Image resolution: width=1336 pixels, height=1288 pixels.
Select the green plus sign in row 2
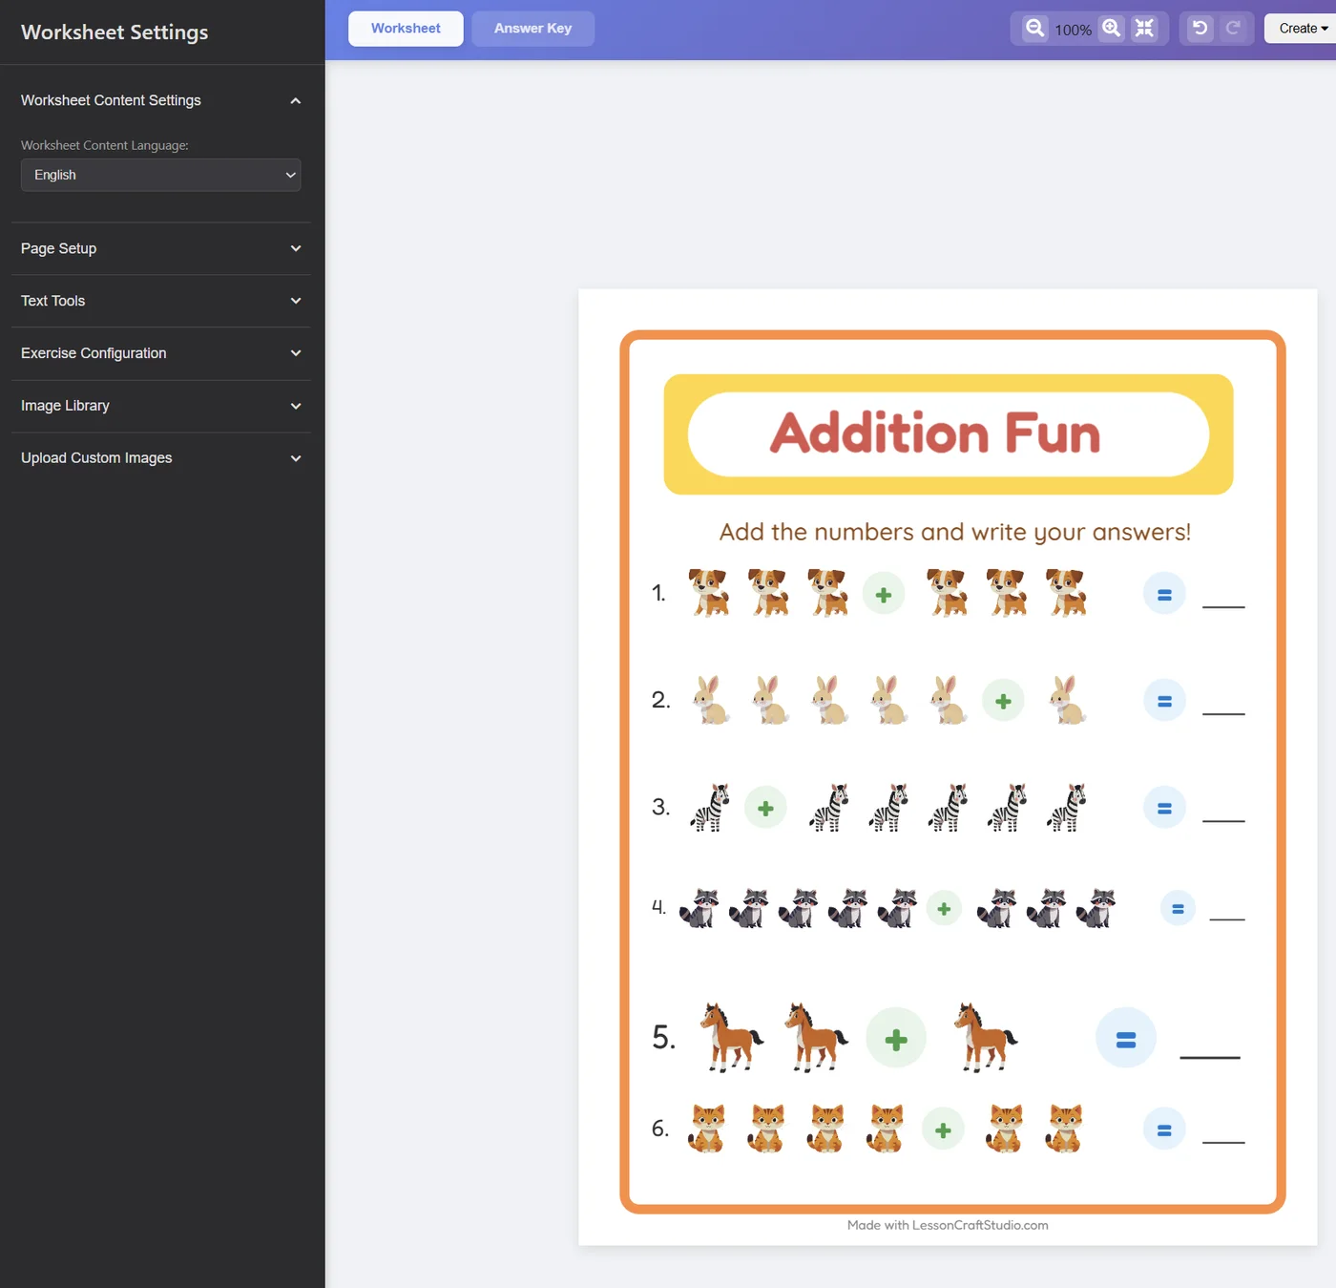1003,702
